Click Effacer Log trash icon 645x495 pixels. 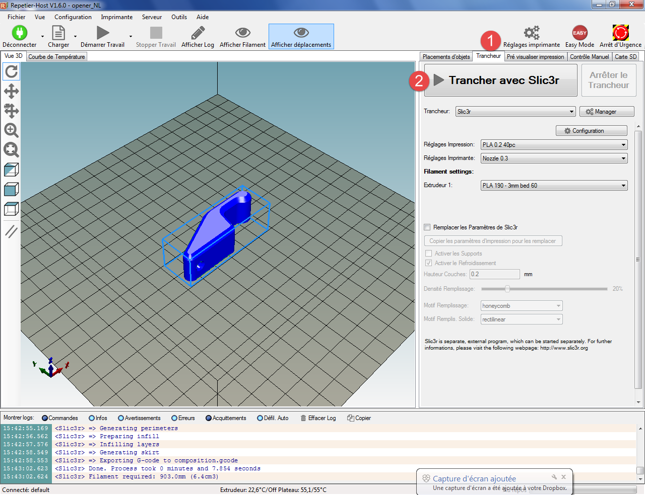point(303,418)
